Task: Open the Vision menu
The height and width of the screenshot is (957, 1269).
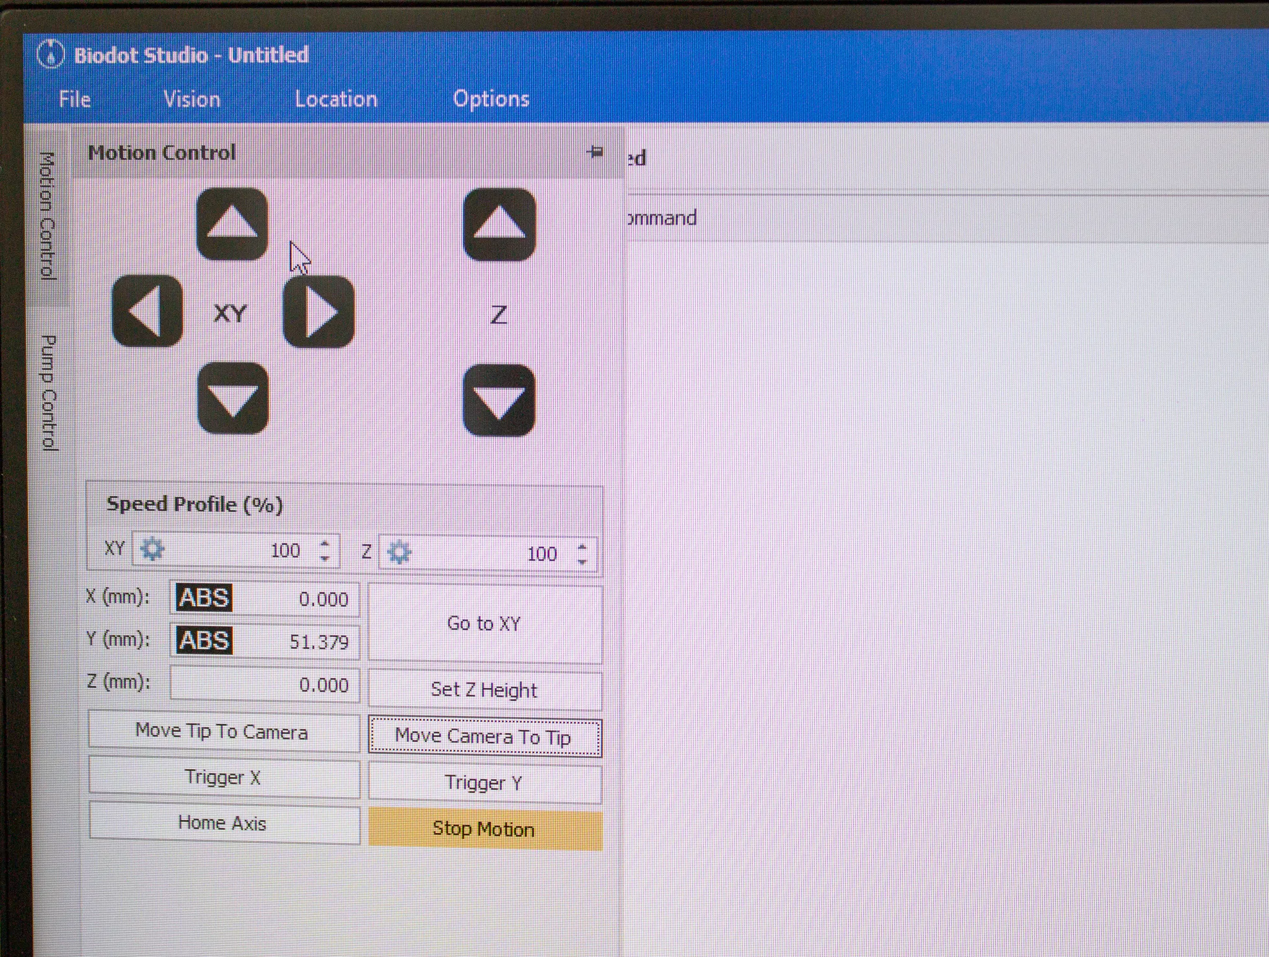Action: pyautogui.click(x=191, y=99)
